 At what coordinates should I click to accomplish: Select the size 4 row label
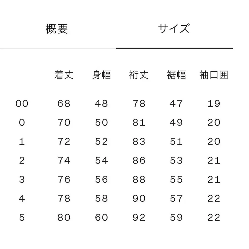[22, 199]
